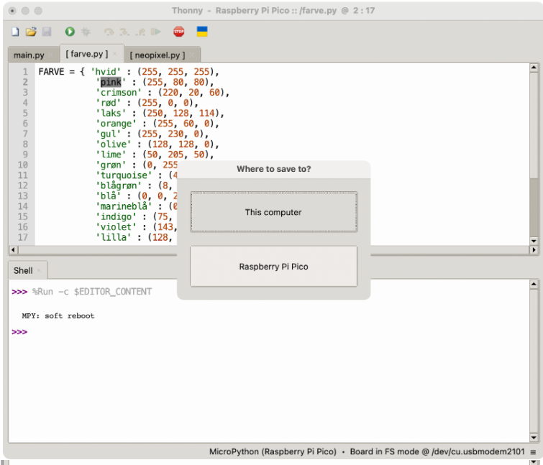Click 'olive' key on line 8

(x=113, y=144)
